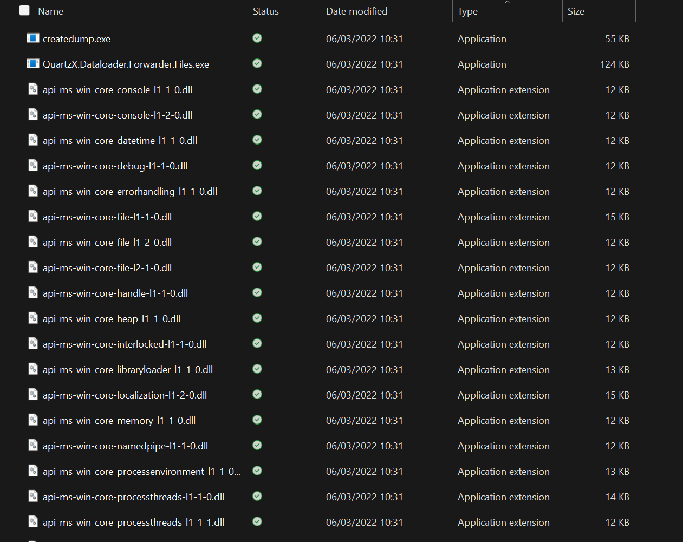Sort files by the Name column
This screenshot has height=542, width=683.
[x=51, y=11]
